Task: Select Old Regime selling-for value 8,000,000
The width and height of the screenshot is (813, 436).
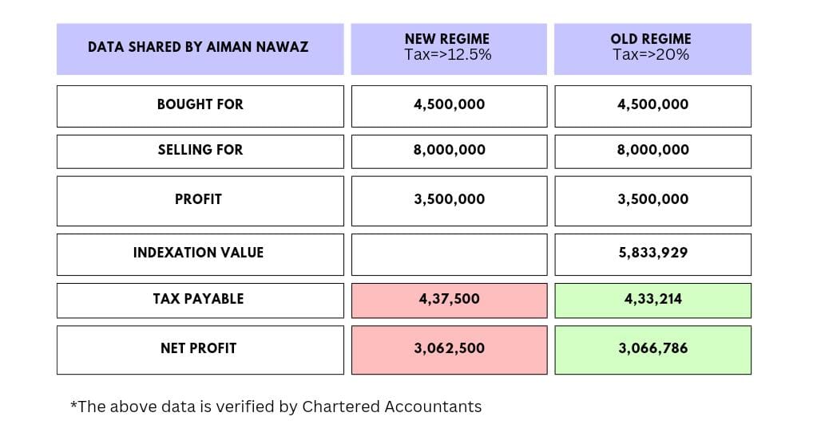Action: 652,150
